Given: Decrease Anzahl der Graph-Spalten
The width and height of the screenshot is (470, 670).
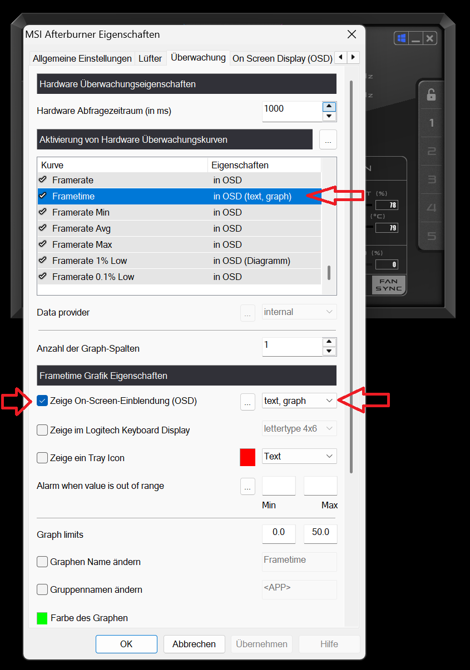Looking at the screenshot, I should [x=329, y=352].
